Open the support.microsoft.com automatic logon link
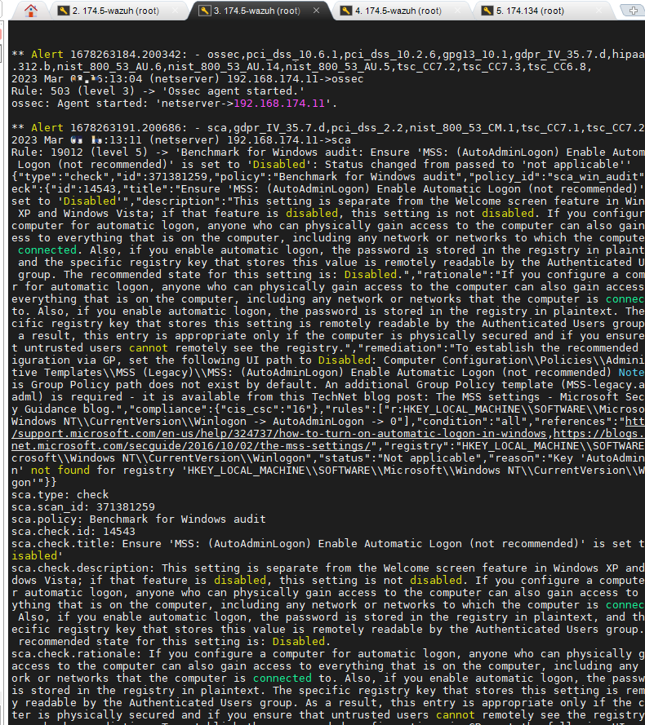The height and width of the screenshot is (725, 645). coord(278,434)
